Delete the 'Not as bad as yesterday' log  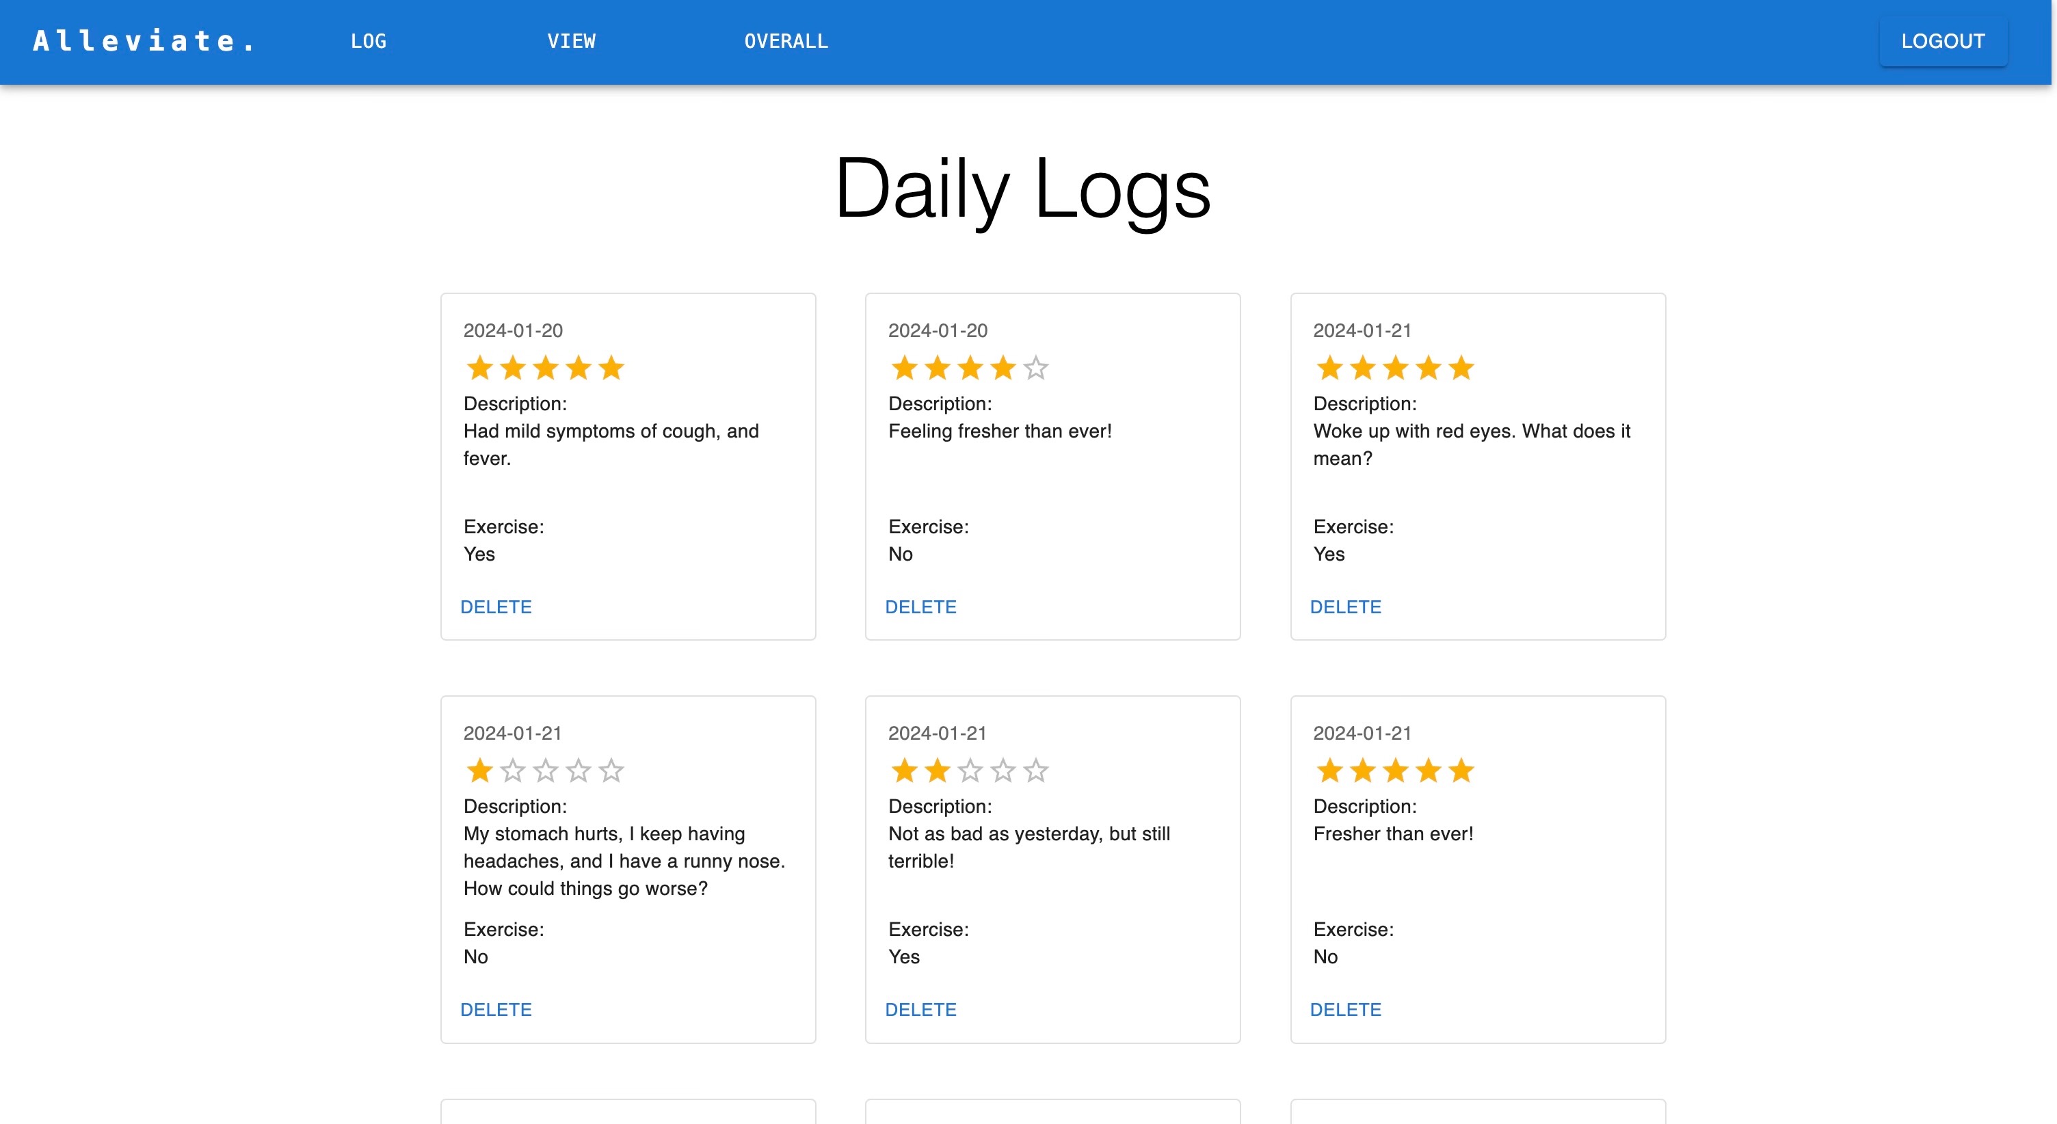pyautogui.click(x=920, y=1010)
